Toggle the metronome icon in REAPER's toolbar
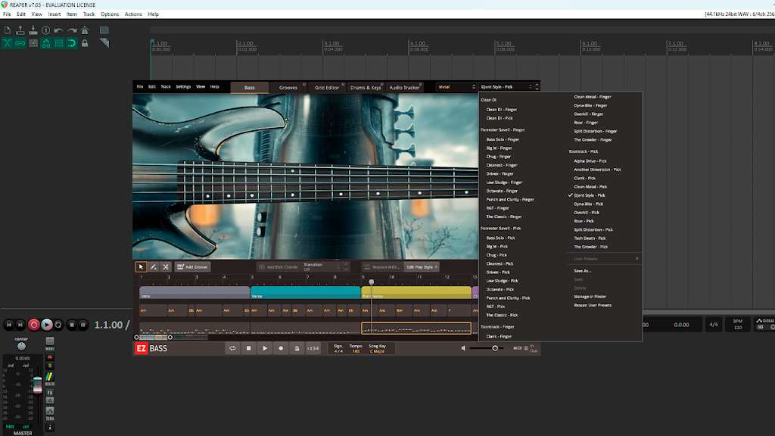775x436 pixels. [x=85, y=30]
